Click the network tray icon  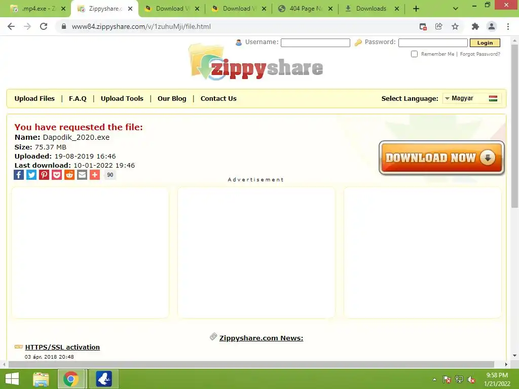pyautogui.click(x=459, y=379)
